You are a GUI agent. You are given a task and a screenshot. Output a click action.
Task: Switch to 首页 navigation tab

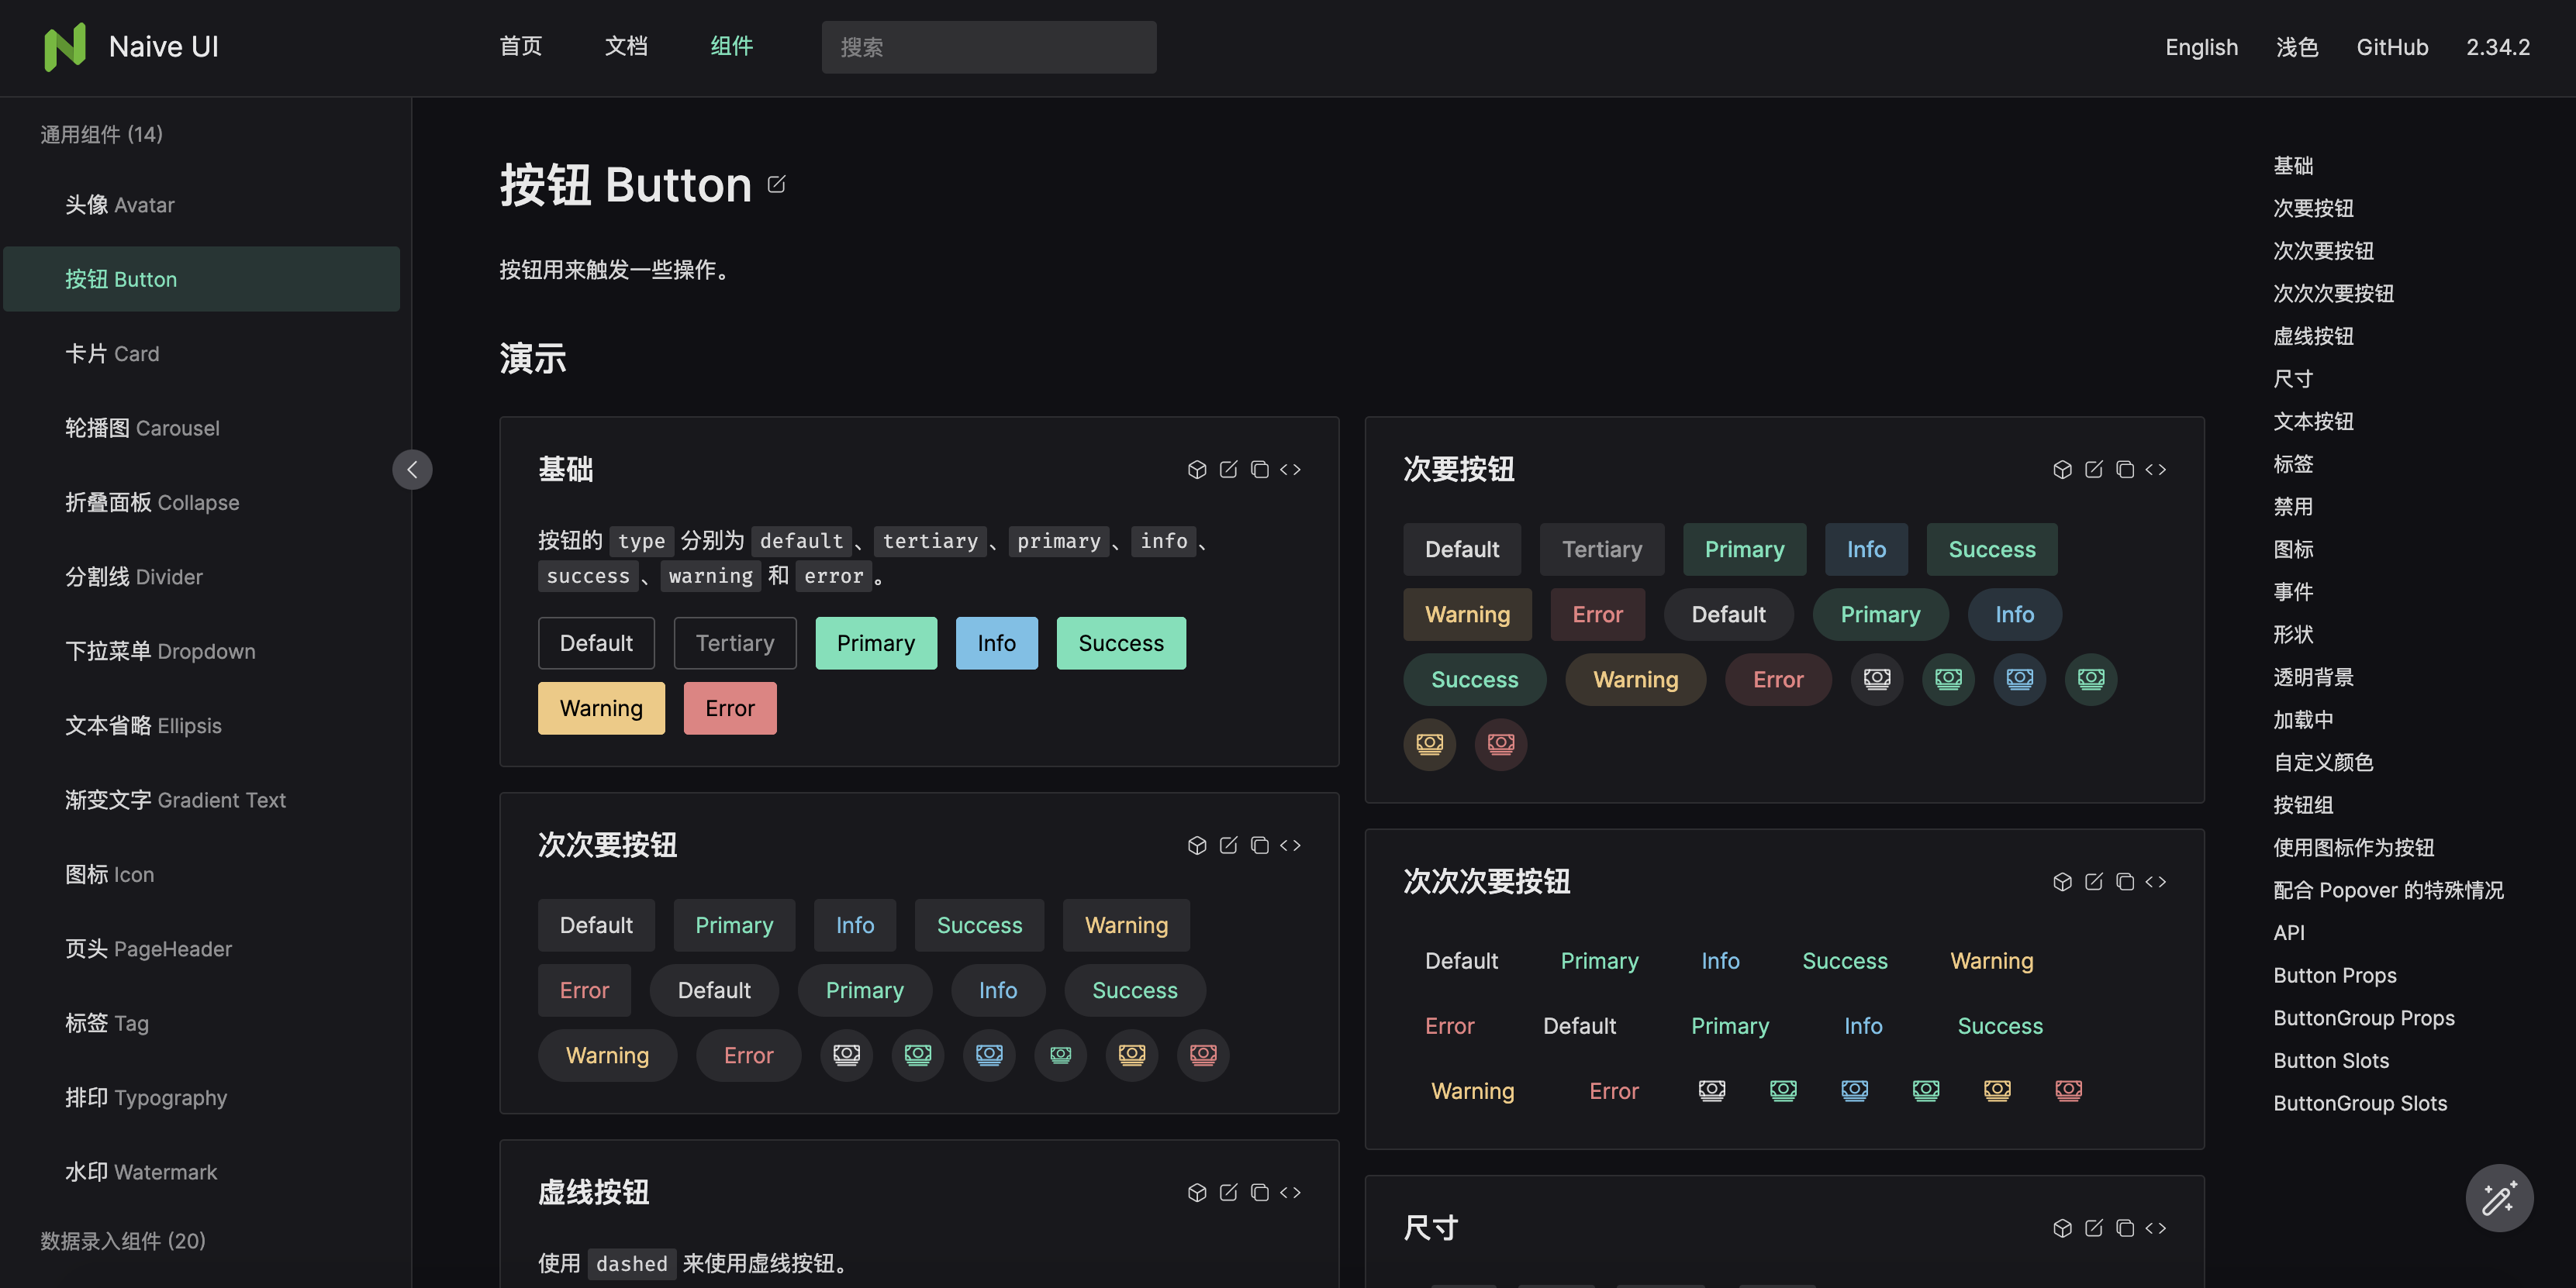[x=521, y=46]
